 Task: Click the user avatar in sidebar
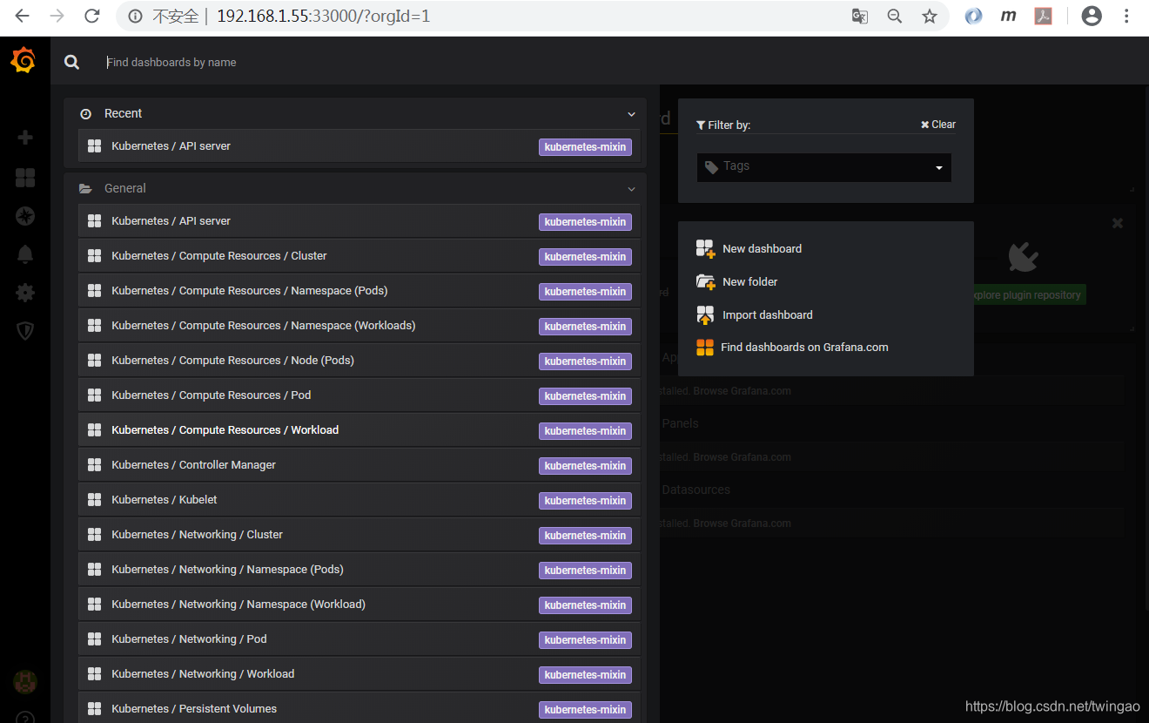tap(24, 681)
